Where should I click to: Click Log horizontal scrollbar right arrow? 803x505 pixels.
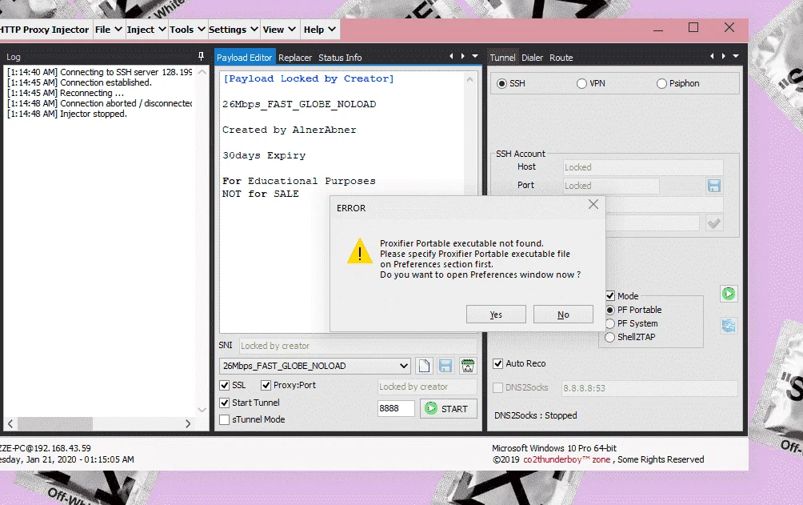pos(187,423)
